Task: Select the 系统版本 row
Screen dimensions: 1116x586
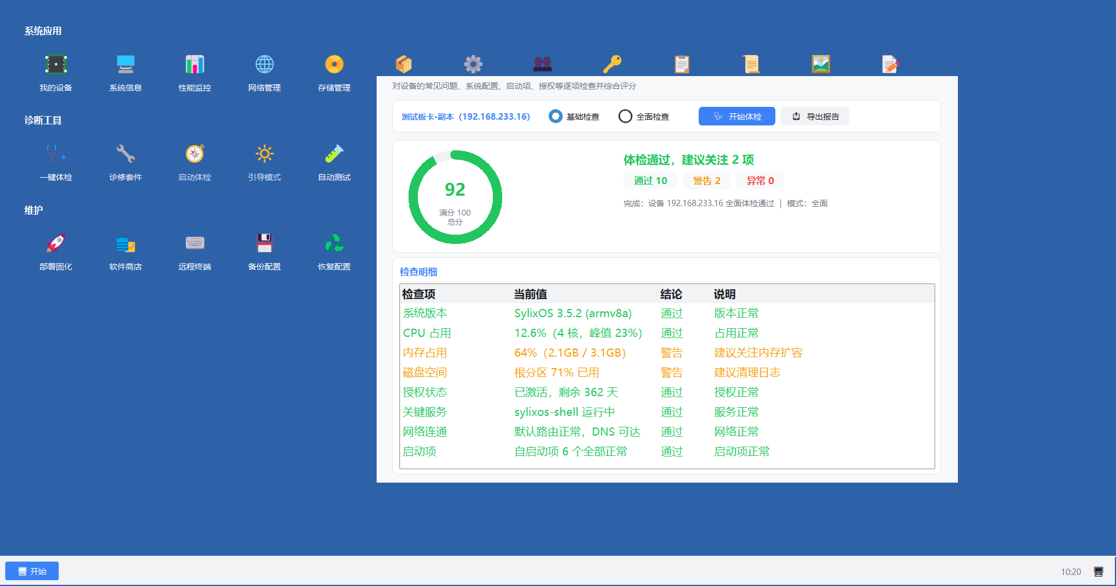Action: (667, 314)
